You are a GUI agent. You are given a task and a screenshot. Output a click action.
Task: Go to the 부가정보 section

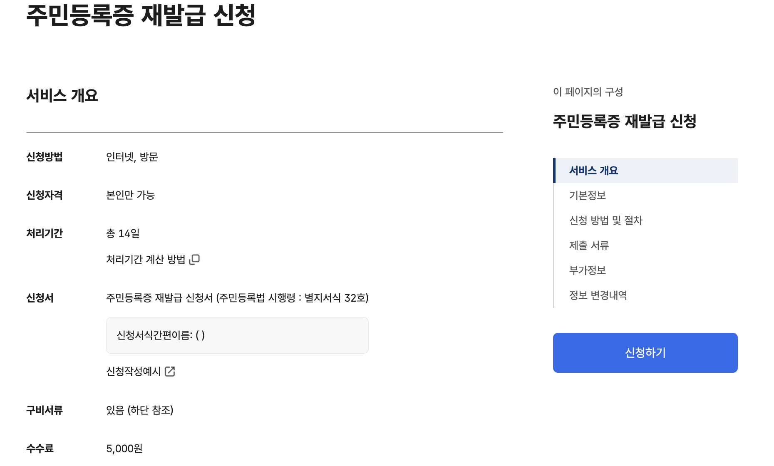[x=588, y=270]
